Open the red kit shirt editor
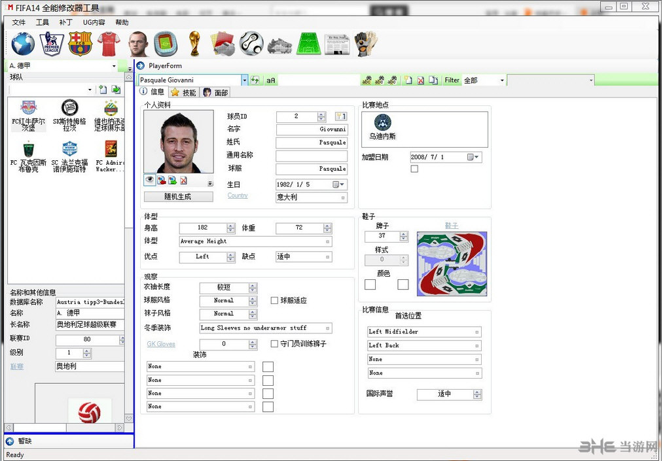The height and width of the screenshot is (461, 663). pyautogui.click(x=109, y=44)
